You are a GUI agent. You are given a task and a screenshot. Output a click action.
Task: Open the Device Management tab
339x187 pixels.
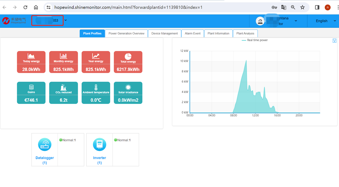164,34
